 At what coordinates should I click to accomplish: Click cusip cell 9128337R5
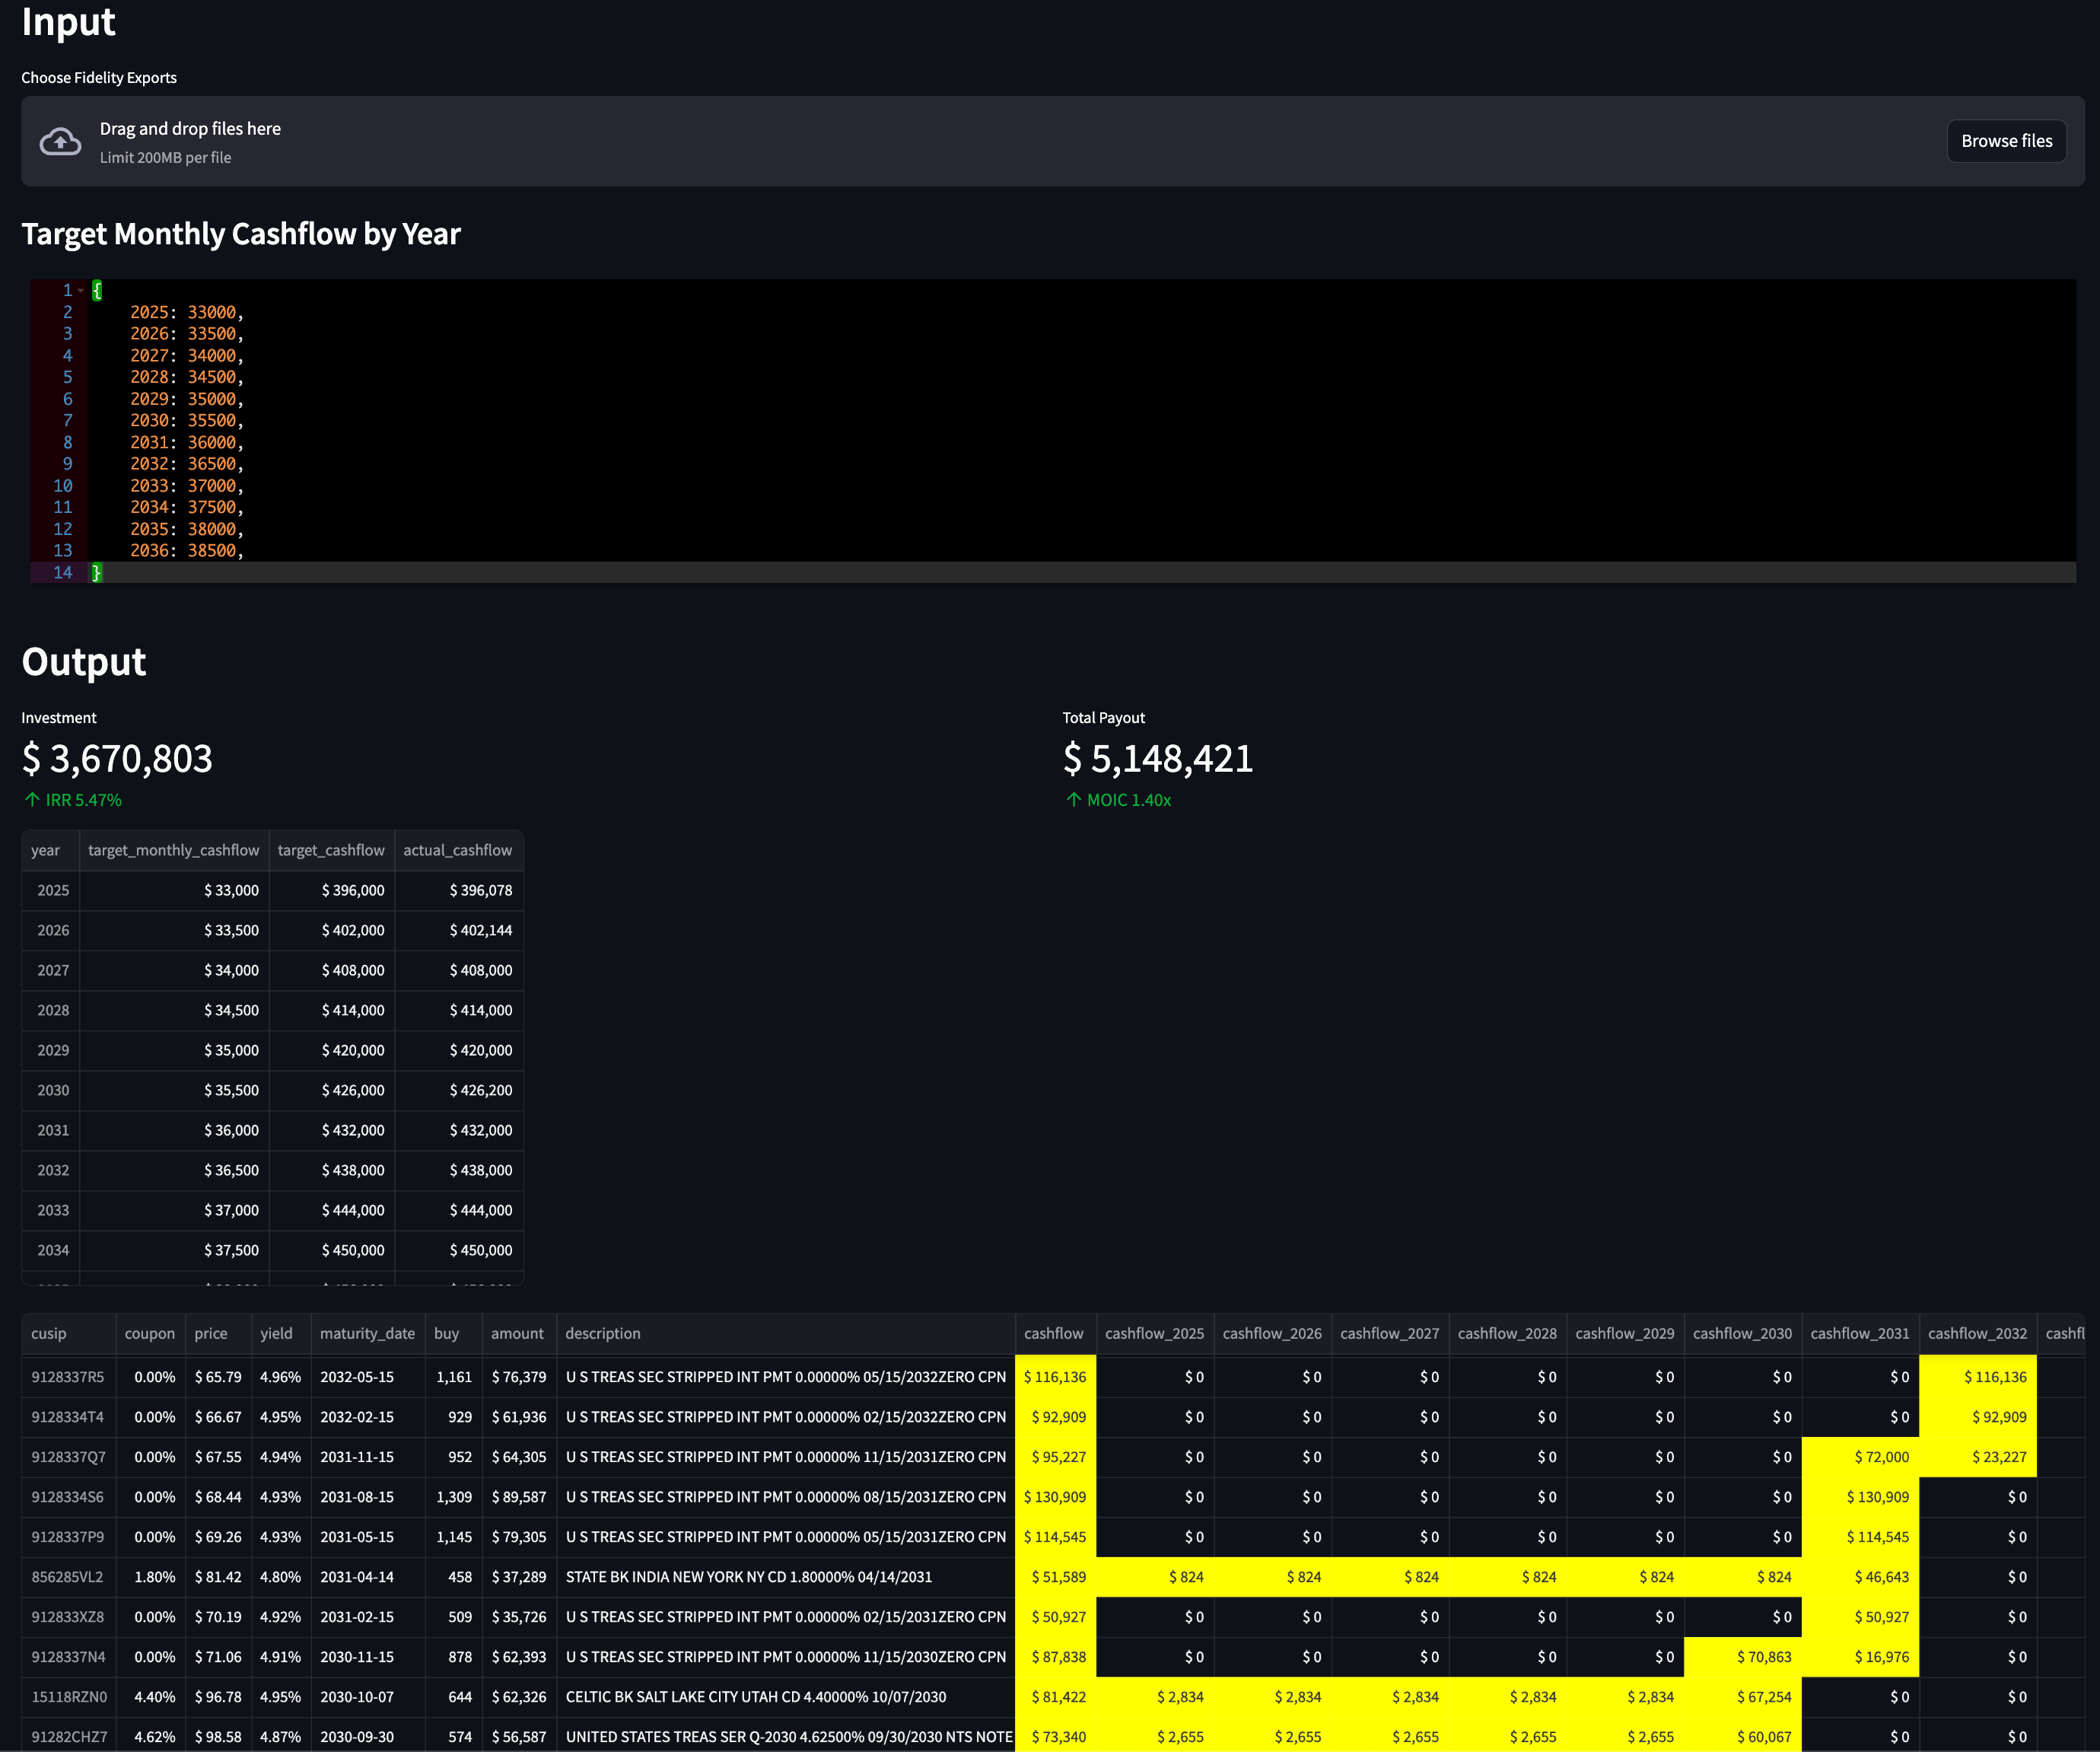pos(68,1377)
